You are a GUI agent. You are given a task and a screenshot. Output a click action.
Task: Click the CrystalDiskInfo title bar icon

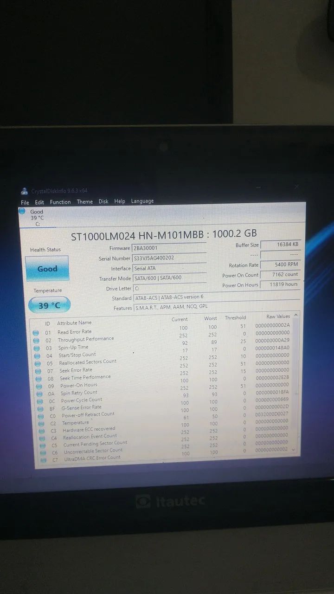click(24, 191)
